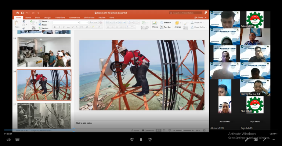
Task: Skip back 10 seconds
Action: pyautogui.click(x=132, y=140)
